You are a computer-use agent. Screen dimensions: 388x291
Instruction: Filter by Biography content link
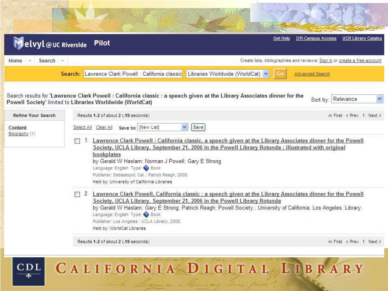[19, 134]
